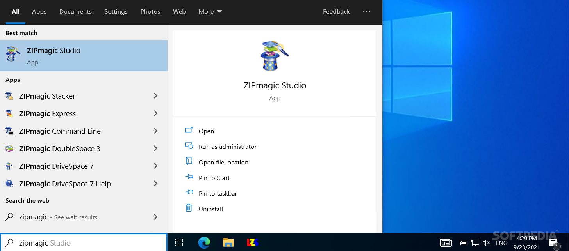Click the Run as administrator shield icon
This screenshot has width=569, height=251.
(189, 146)
